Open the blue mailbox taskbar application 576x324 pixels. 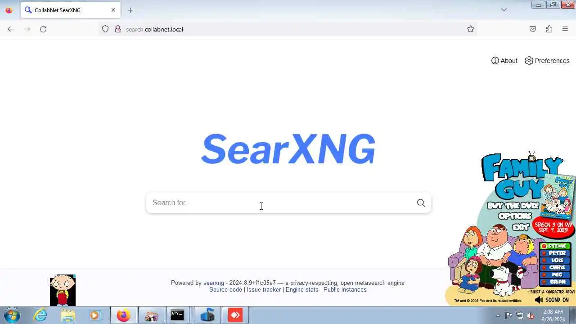[207, 315]
